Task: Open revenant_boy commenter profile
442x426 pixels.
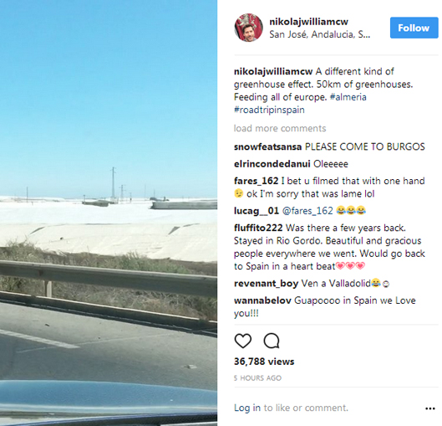Action: pos(266,283)
